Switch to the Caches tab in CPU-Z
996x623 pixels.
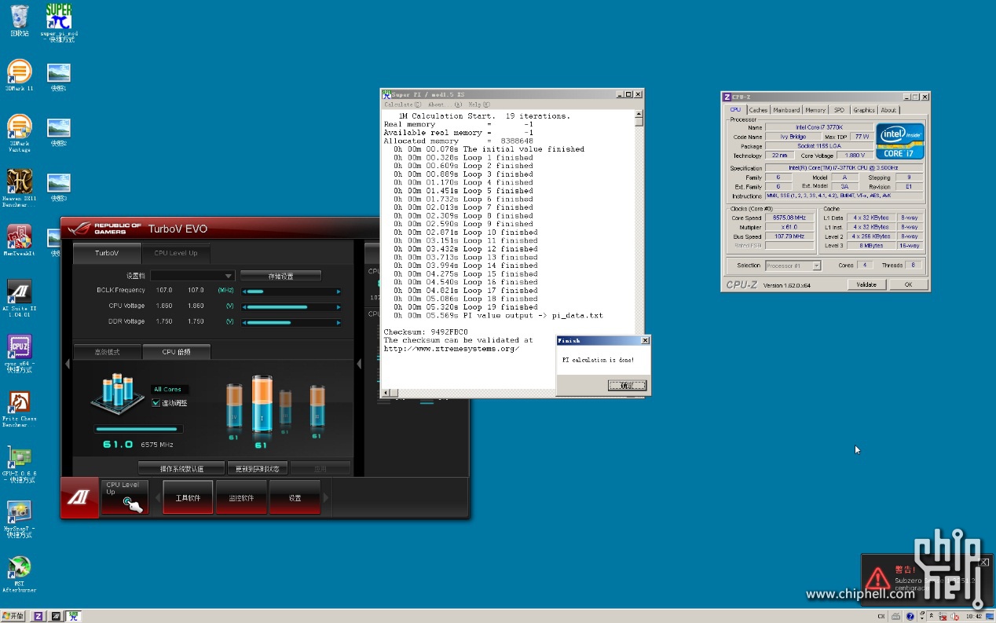[758, 110]
